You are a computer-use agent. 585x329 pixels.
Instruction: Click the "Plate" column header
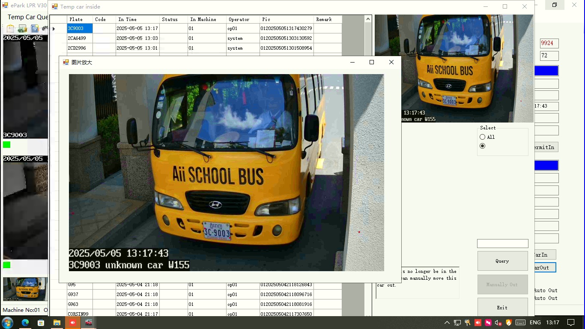point(80,19)
